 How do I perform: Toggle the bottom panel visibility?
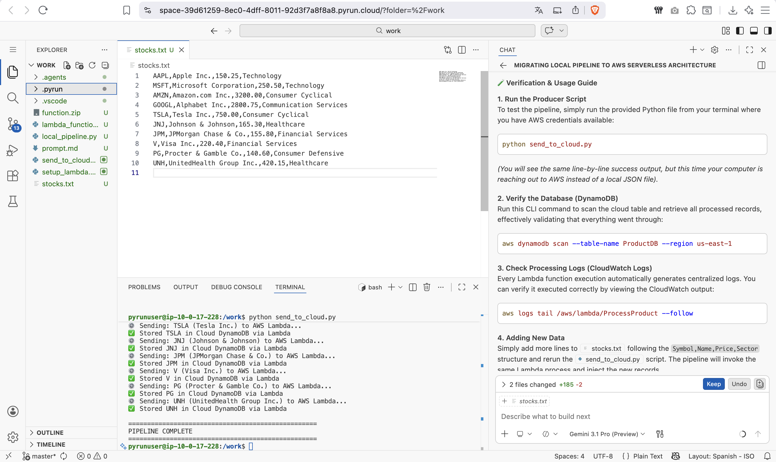[x=754, y=31]
